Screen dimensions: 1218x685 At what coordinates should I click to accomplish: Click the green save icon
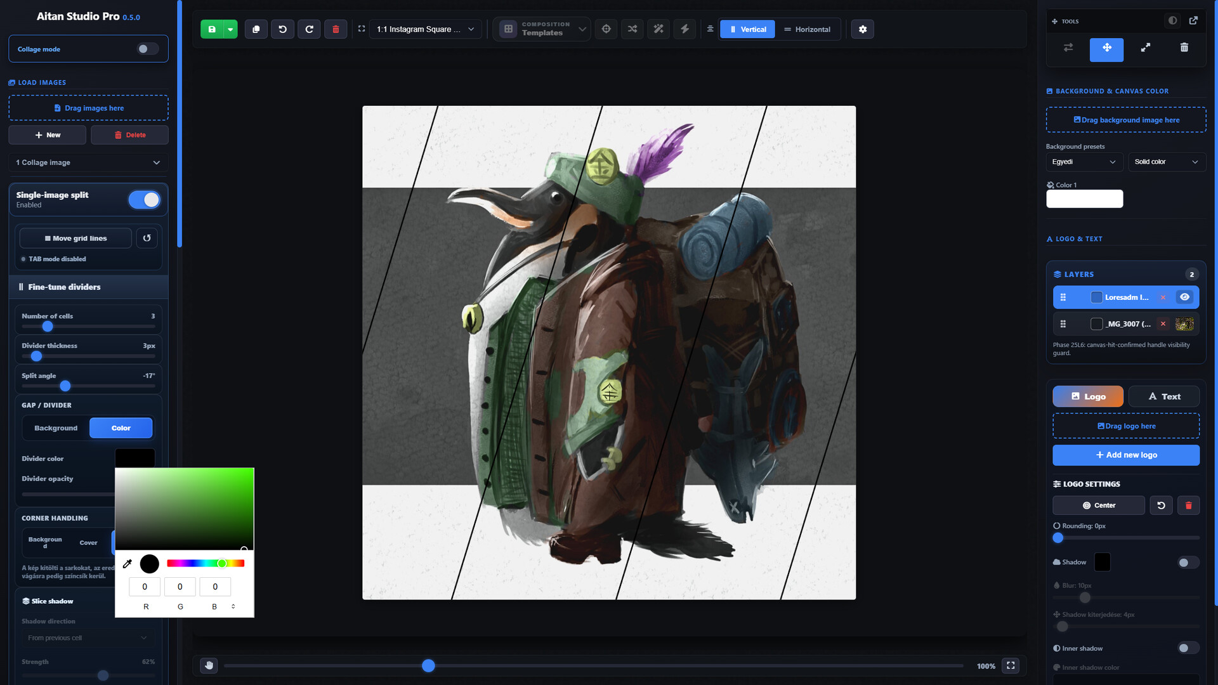212,29
